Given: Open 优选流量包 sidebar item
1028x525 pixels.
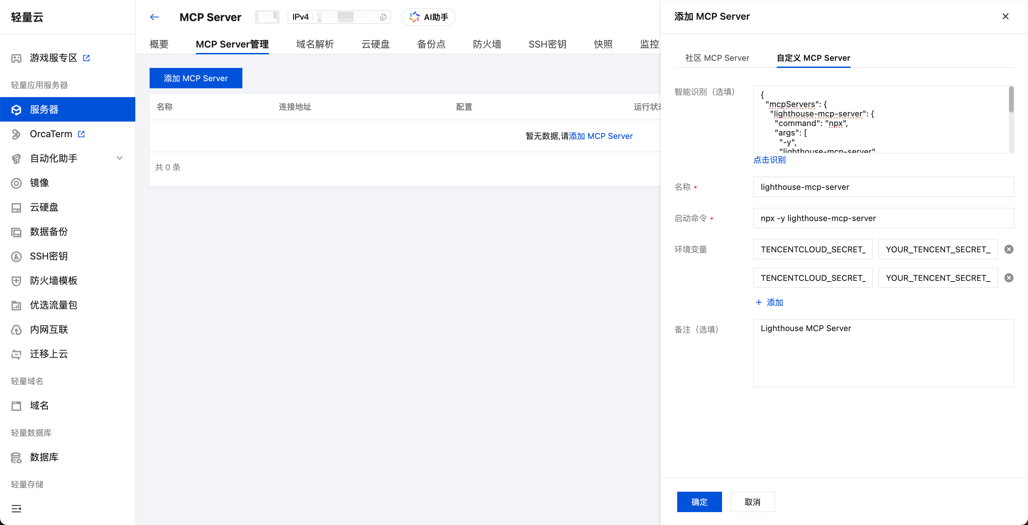Looking at the screenshot, I should tap(53, 305).
